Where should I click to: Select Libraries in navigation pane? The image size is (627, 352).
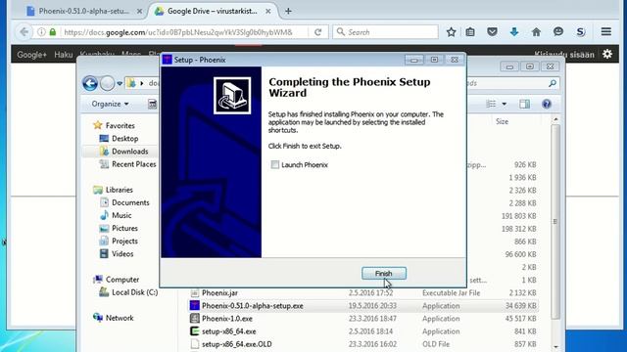120,190
